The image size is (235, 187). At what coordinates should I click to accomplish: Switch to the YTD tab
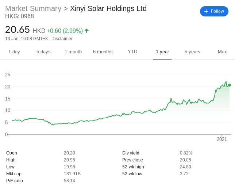point(132,52)
